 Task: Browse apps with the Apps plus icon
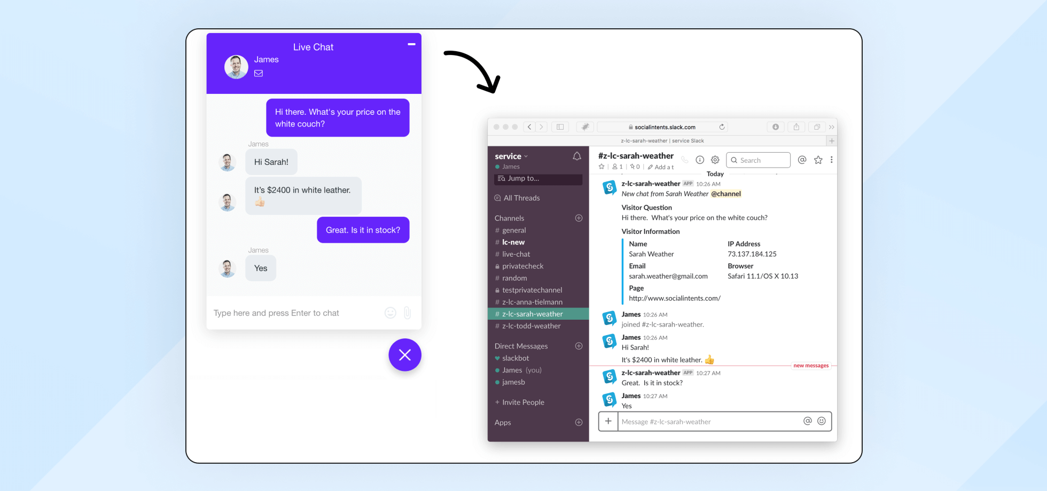pos(579,422)
